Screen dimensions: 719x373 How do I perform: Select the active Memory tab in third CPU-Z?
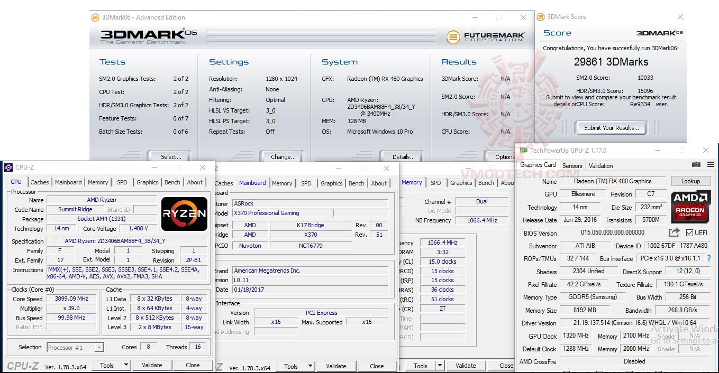pyautogui.click(x=412, y=182)
